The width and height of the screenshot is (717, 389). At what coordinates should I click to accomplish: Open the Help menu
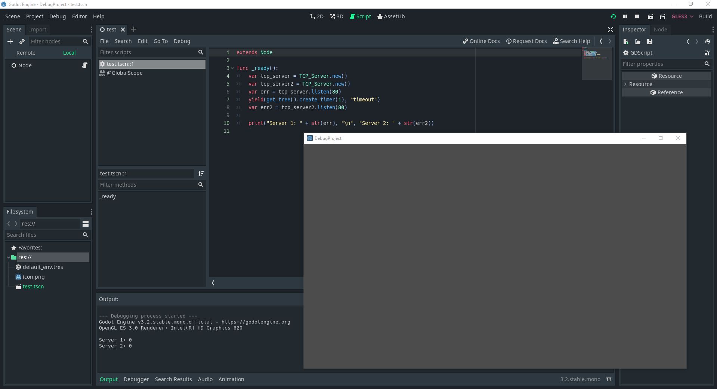pos(99,16)
